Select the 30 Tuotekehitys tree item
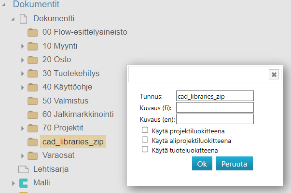291x193 pixels. coord(70,74)
